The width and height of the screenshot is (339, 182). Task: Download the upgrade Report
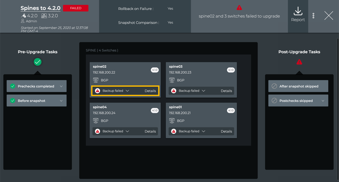tap(298, 14)
